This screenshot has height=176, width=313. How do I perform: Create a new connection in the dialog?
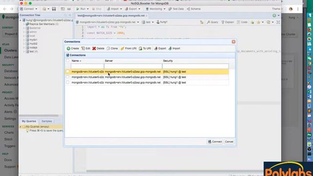[x=73, y=48]
